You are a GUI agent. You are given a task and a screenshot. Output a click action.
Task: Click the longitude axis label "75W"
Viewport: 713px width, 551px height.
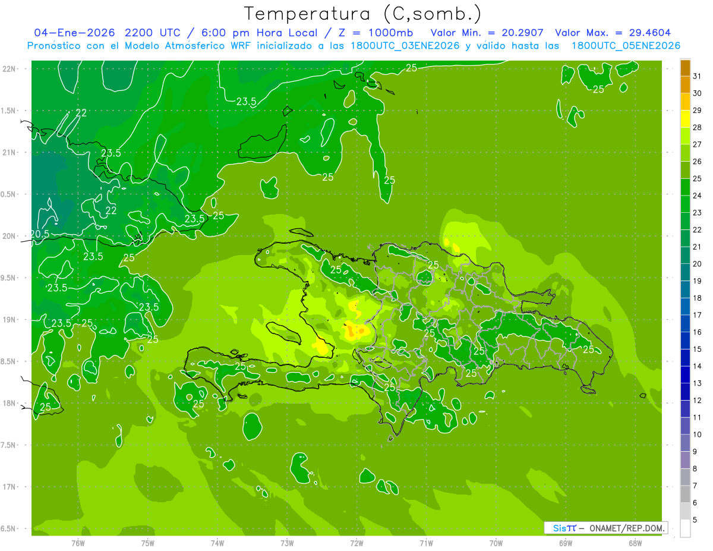coord(148,543)
